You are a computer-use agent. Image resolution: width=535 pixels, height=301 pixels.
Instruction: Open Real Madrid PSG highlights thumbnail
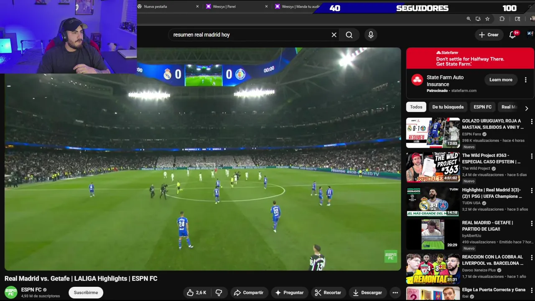tap(433, 202)
